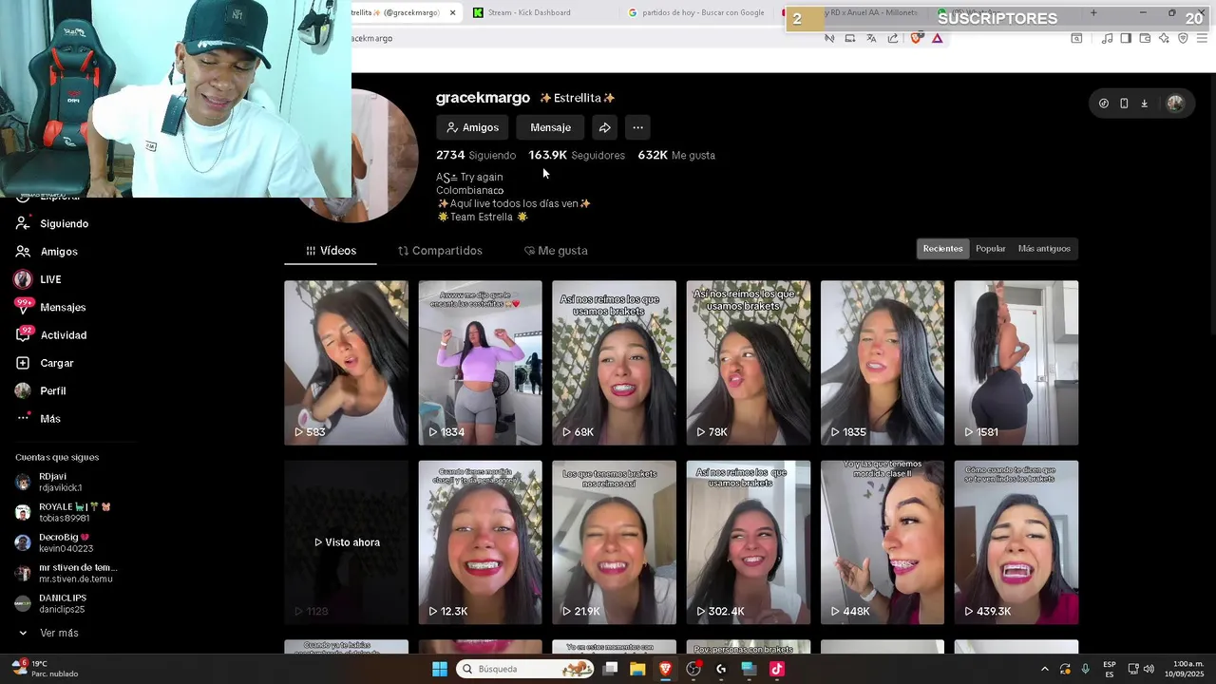The image size is (1216, 684).
Task: Click the share arrow on the profile
Action: [x=604, y=127]
